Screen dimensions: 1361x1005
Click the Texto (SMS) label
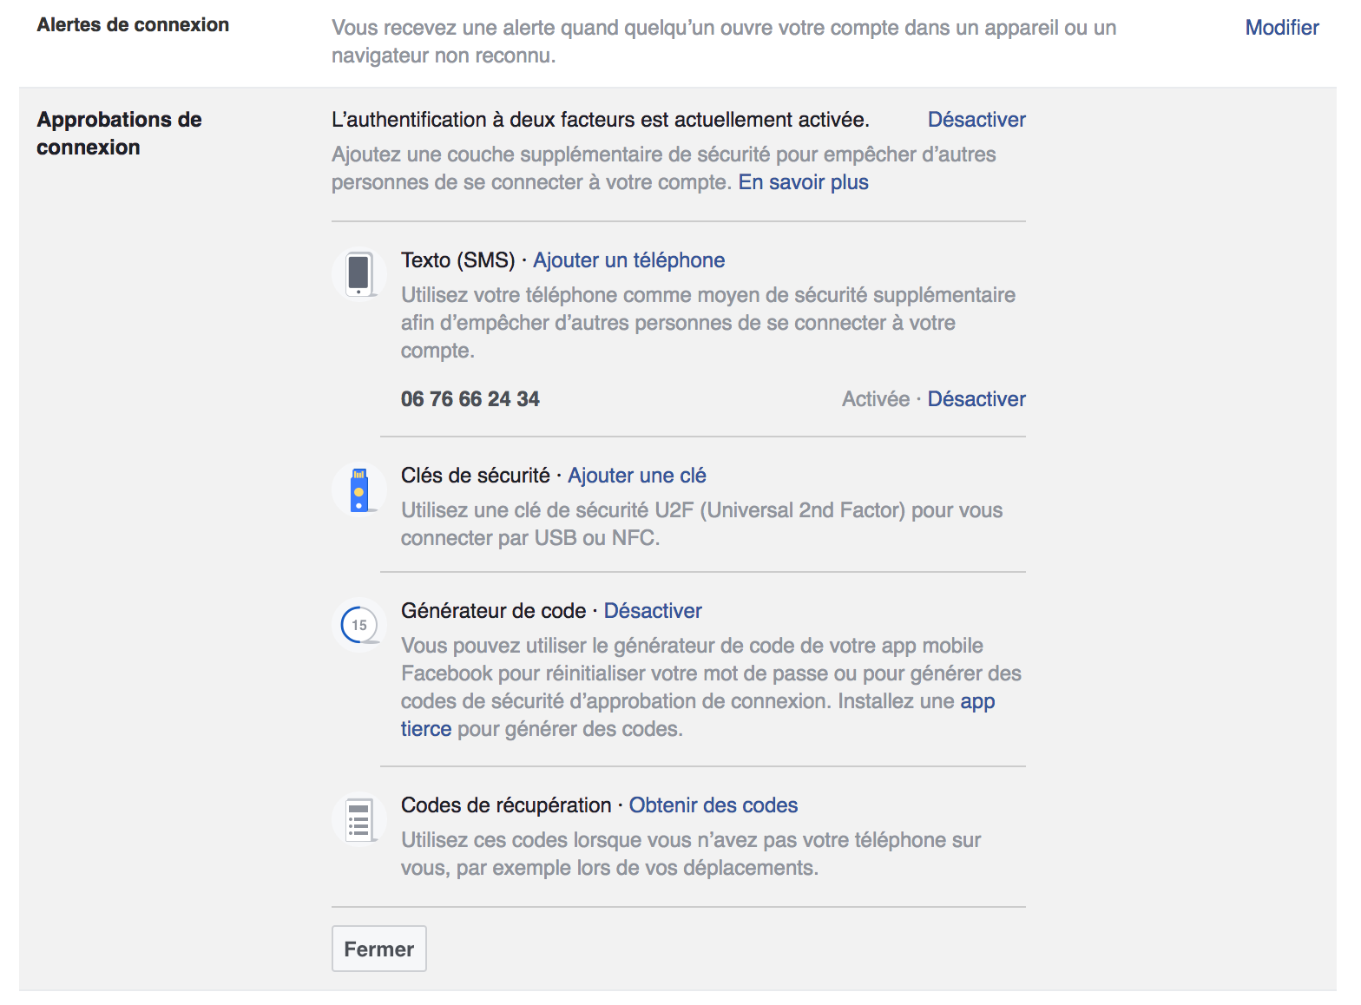458,260
